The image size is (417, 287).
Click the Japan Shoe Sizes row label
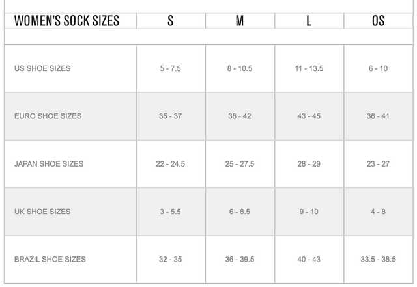pos(49,164)
